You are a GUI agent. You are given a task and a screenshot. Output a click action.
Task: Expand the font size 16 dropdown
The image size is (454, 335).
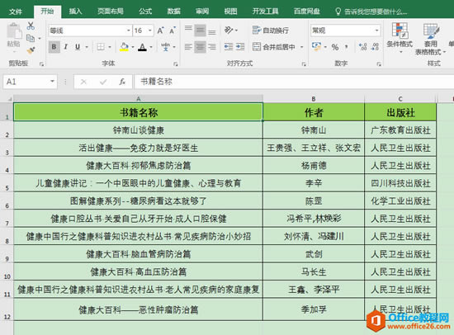click(150, 31)
